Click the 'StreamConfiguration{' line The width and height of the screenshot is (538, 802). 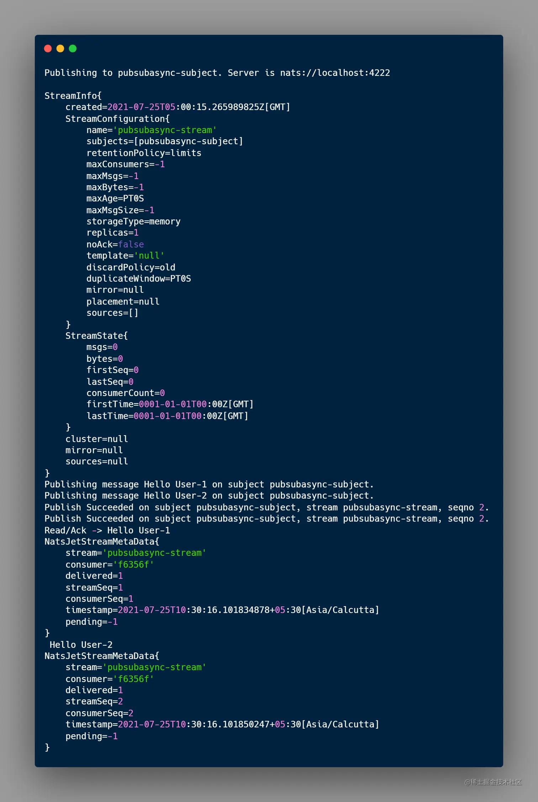[117, 119]
